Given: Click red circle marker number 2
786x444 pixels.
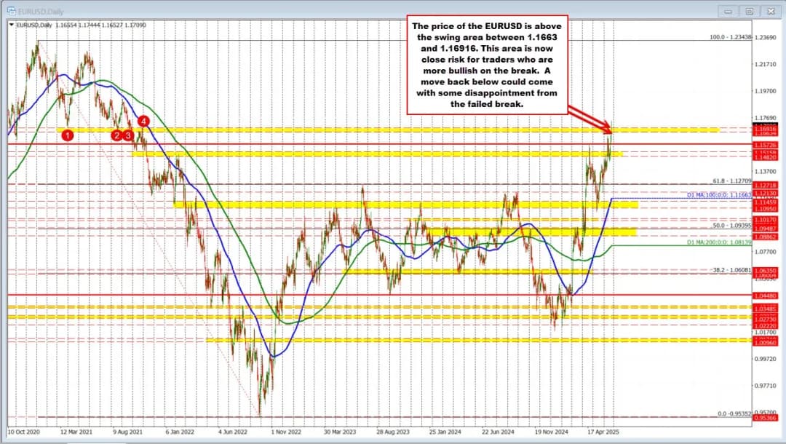Looking at the screenshot, I should 116,135.
